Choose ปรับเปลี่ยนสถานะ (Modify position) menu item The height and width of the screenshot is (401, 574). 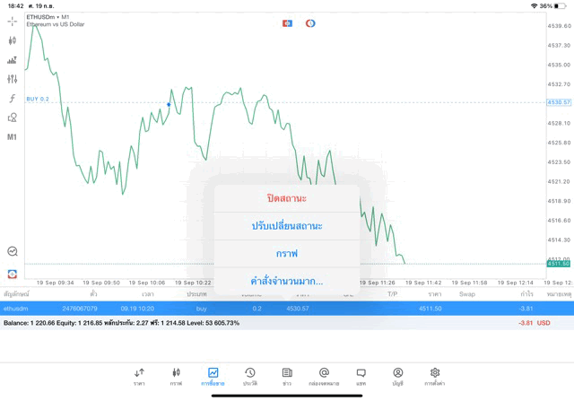click(287, 226)
